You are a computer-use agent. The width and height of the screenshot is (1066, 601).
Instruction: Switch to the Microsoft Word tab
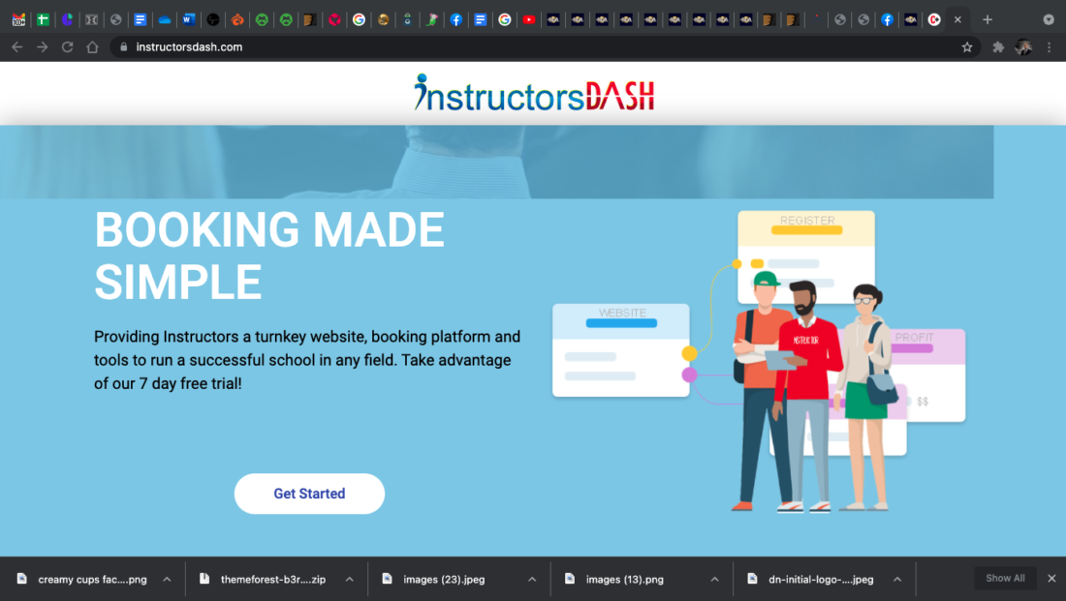[x=188, y=19]
